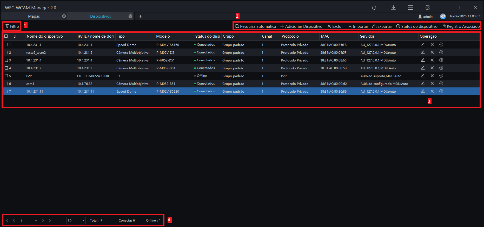The width and height of the screenshot is (484, 227).
Task: Delete device teste2_teste2 with X icon
Action: click(x=432, y=52)
